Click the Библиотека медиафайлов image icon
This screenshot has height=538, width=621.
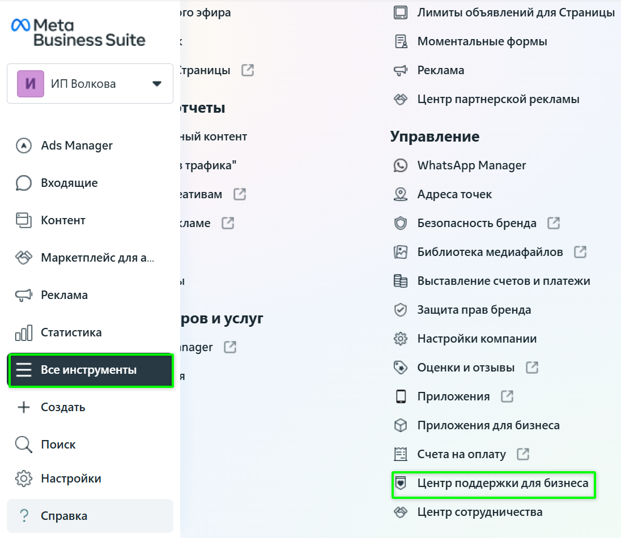(x=401, y=252)
